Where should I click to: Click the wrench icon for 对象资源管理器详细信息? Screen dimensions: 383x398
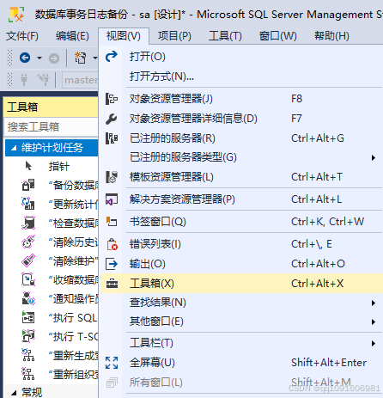coord(112,119)
